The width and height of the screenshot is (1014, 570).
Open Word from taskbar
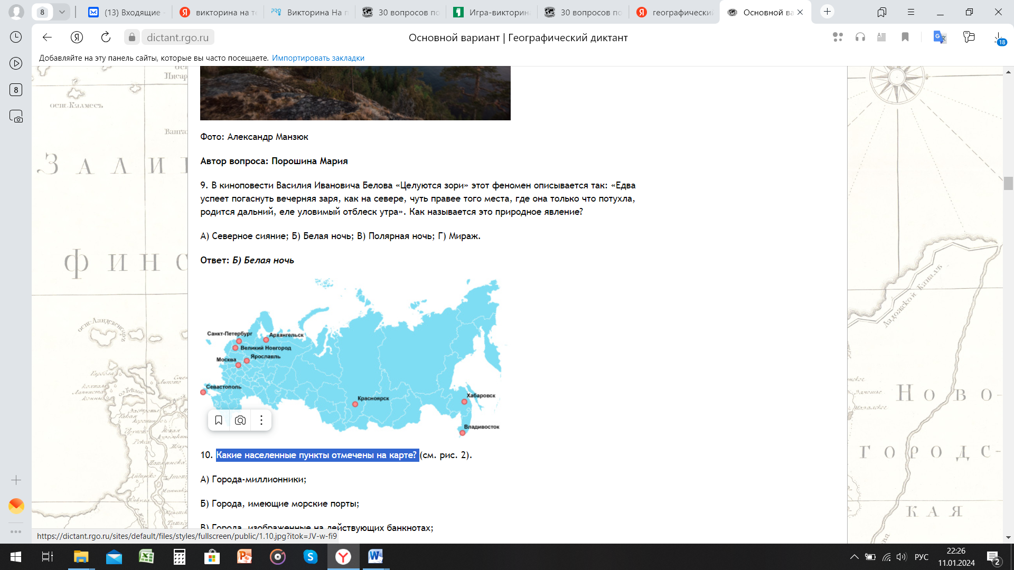[x=375, y=557]
